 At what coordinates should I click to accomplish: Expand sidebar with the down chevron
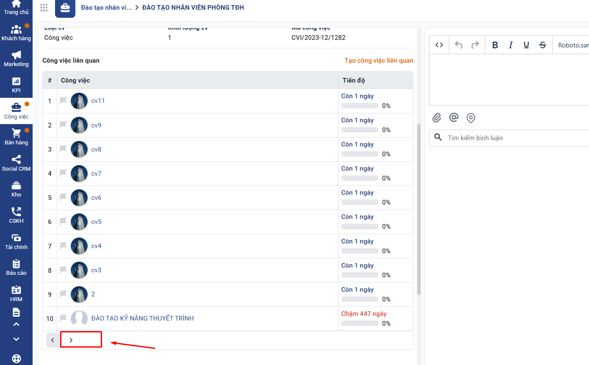tap(16, 339)
